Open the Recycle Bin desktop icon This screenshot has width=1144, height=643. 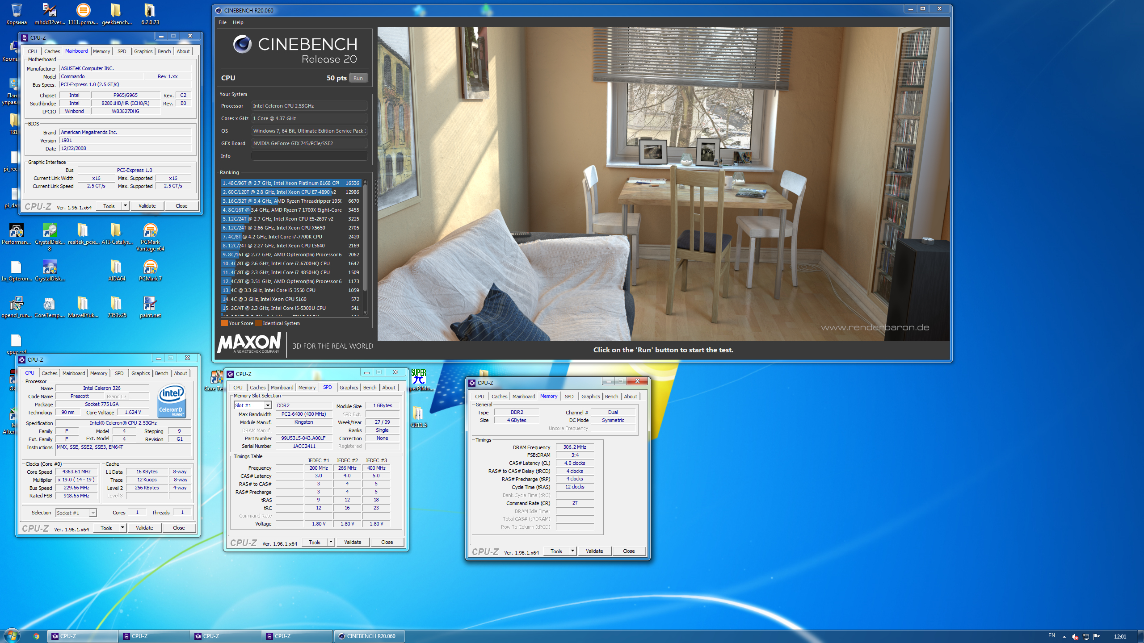tap(16, 13)
